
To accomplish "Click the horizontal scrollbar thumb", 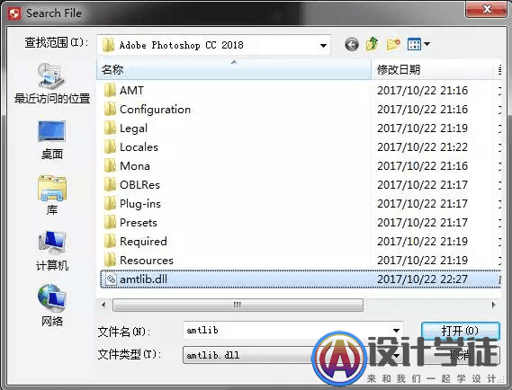I will pyautogui.click(x=238, y=306).
